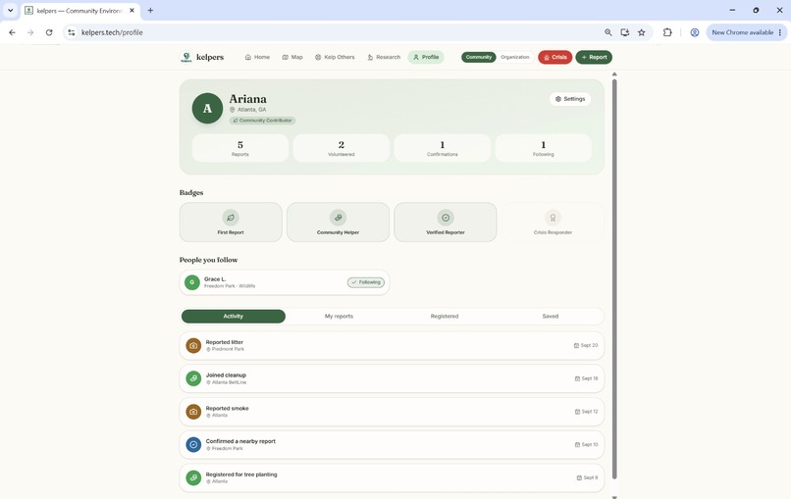Click the 5 Reports stat card
Screen dimensions: 791x499
tap(240, 148)
